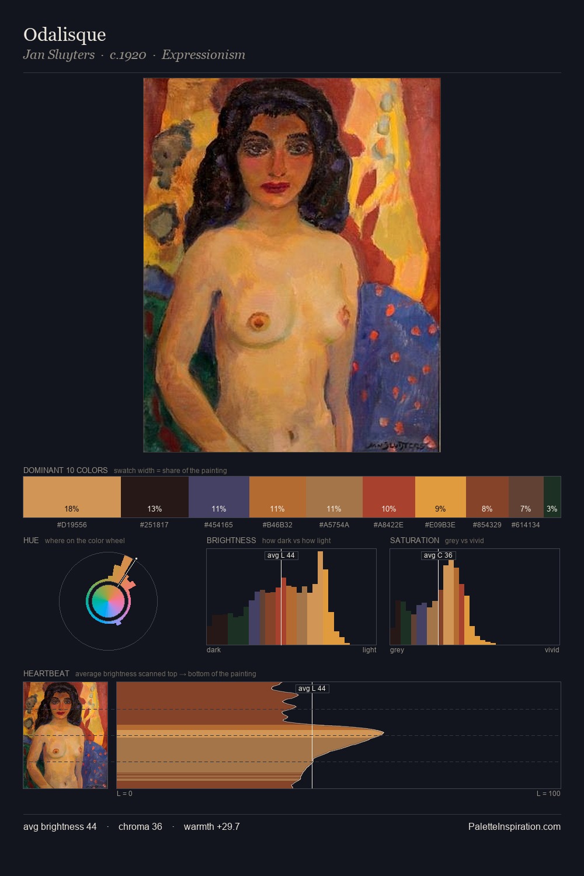Click the avg brightness 44 footer stat
The width and height of the screenshot is (584, 876).
tap(60, 827)
